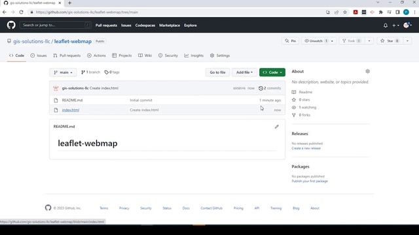Open the README.md file in list
The width and height of the screenshot is (419, 235).
(x=72, y=100)
